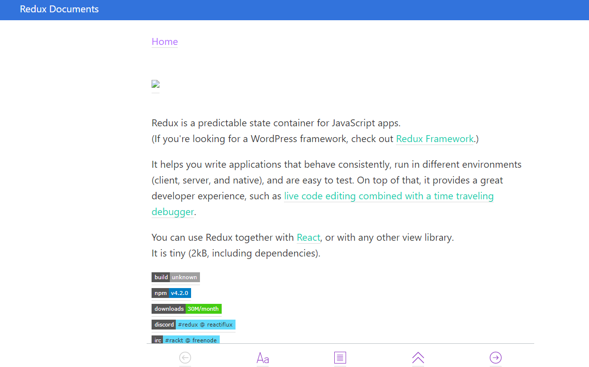Open the font size Aa settings
This screenshot has width=589, height=367.
(263, 358)
